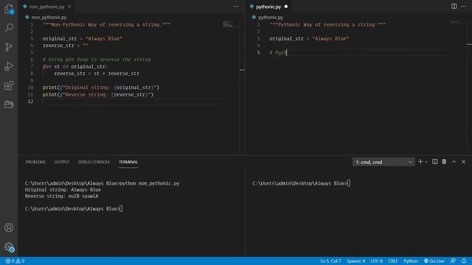Open the Extensions view
The height and width of the screenshot is (265, 472).
coord(9,85)
